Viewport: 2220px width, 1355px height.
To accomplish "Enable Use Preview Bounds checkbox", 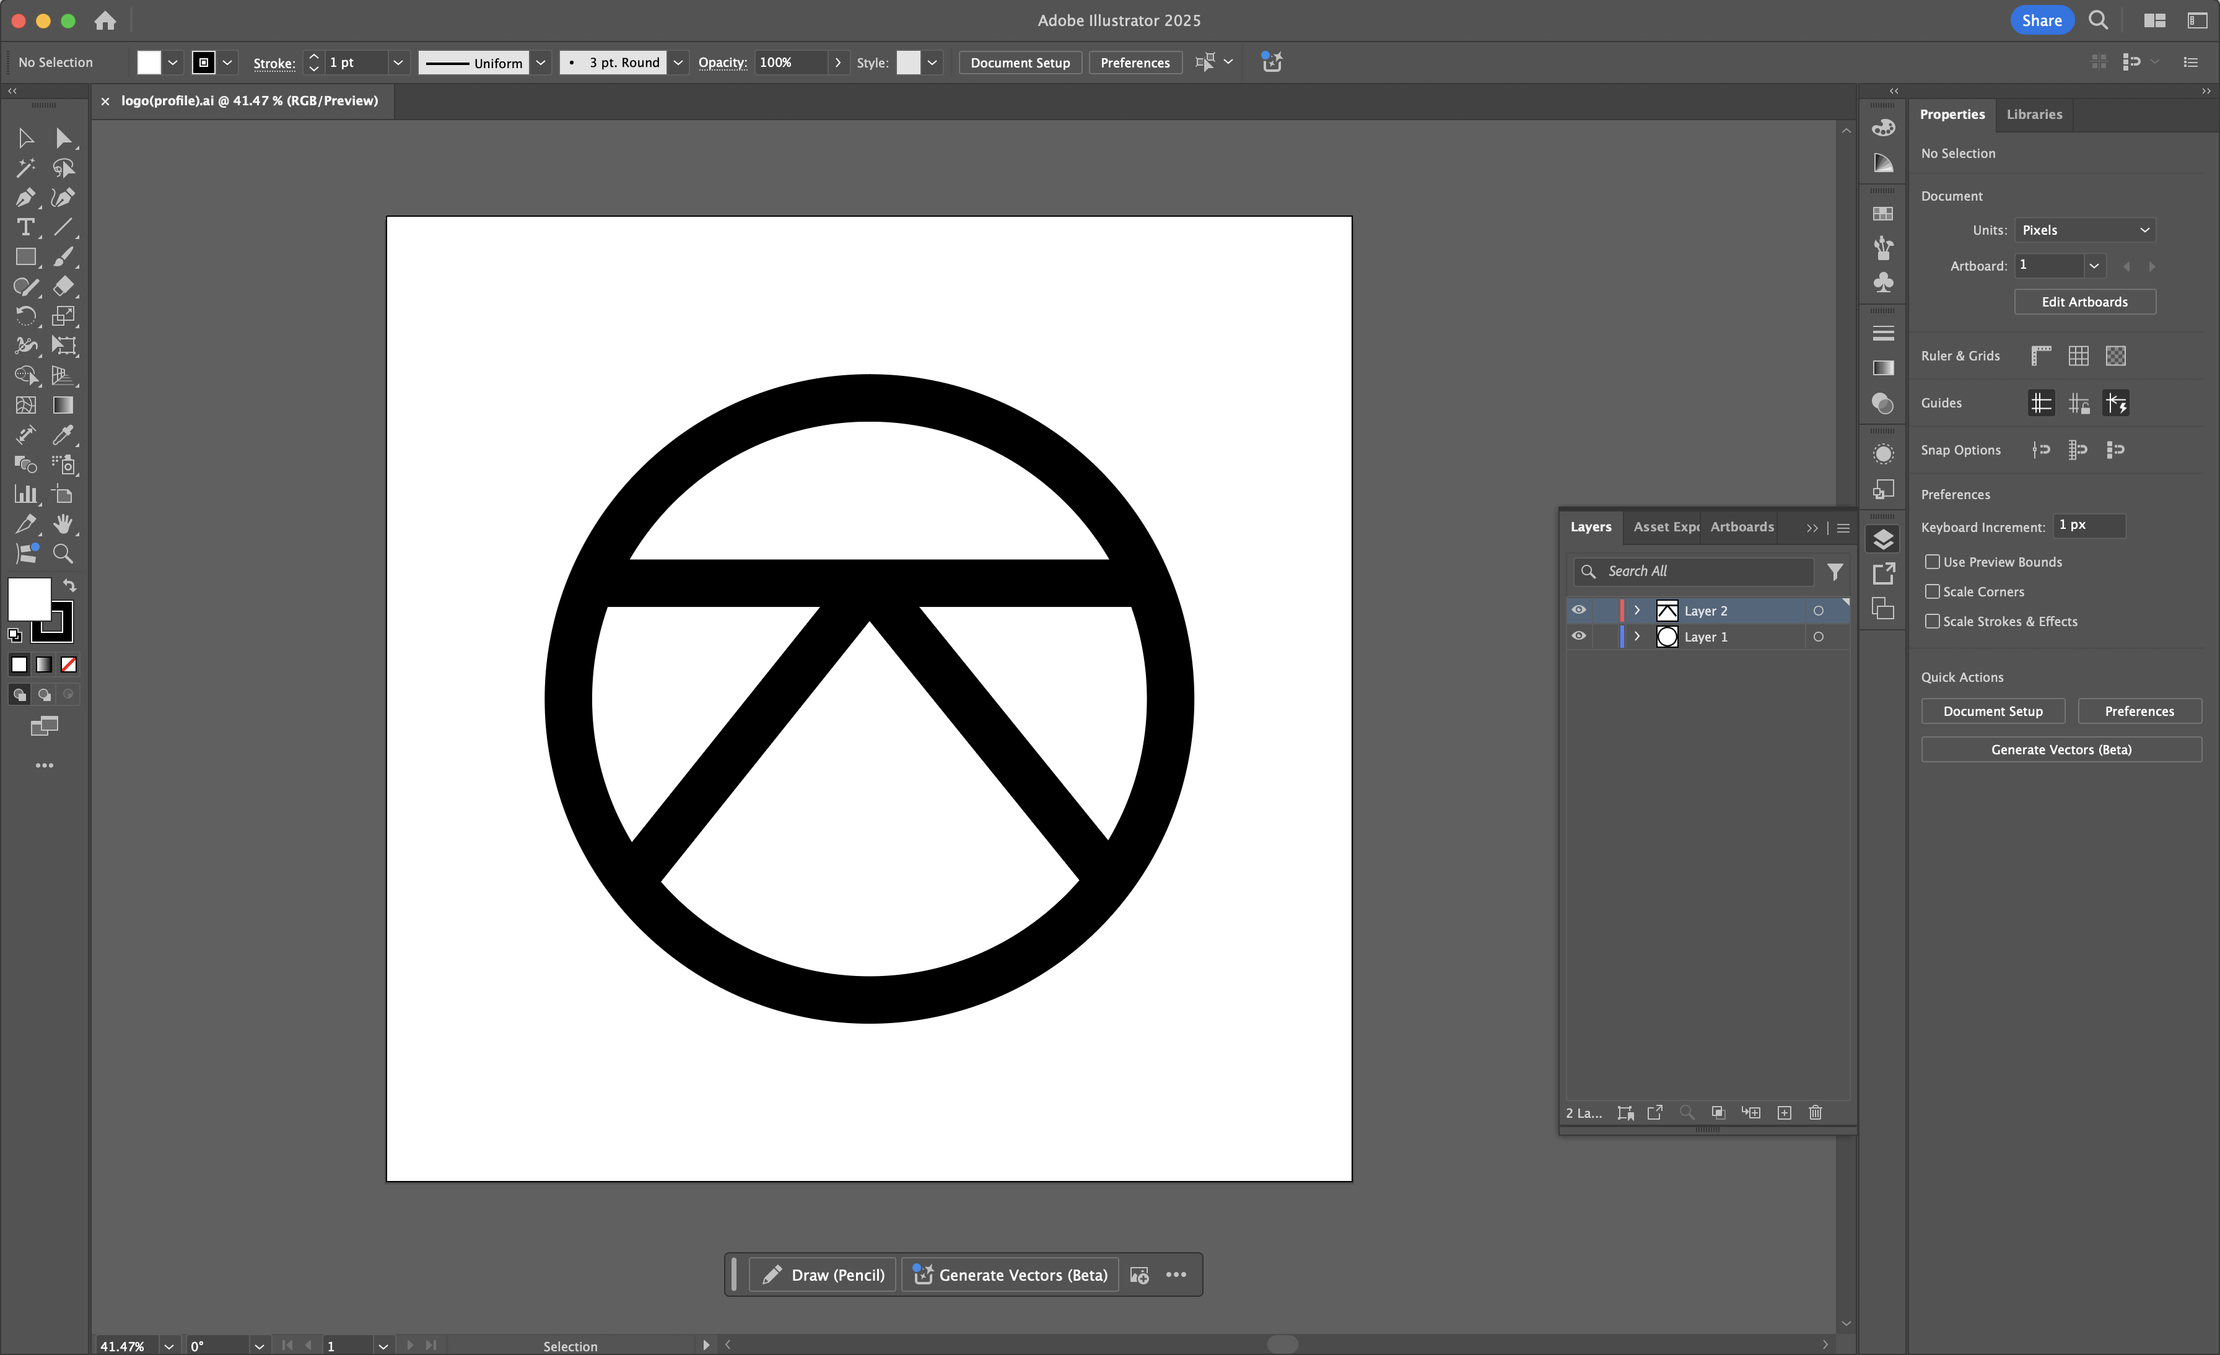I will tap(1932, 561).
